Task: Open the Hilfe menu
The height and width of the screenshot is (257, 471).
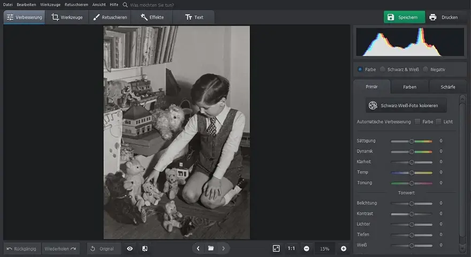Action: tap(114, 4)
